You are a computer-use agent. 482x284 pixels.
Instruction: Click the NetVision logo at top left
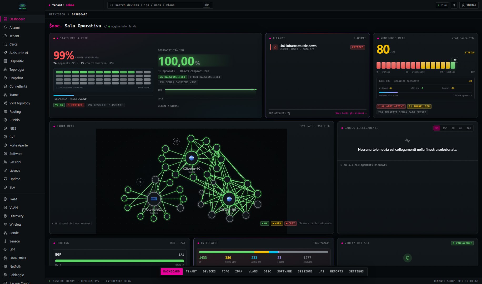[x=22, y=6]
